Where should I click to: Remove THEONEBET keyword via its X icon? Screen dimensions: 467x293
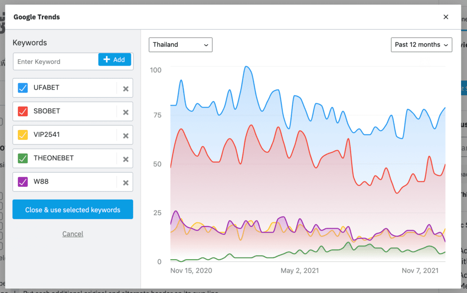[x=126, y=159]
